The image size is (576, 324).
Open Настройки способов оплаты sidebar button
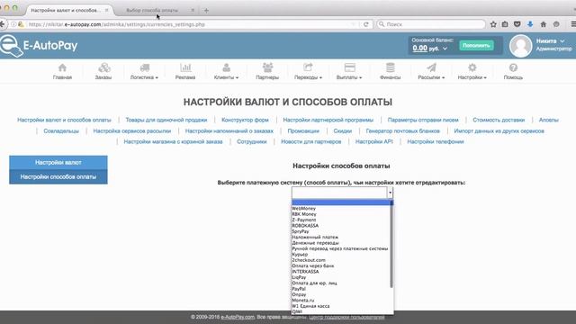[x=58, y=176]
